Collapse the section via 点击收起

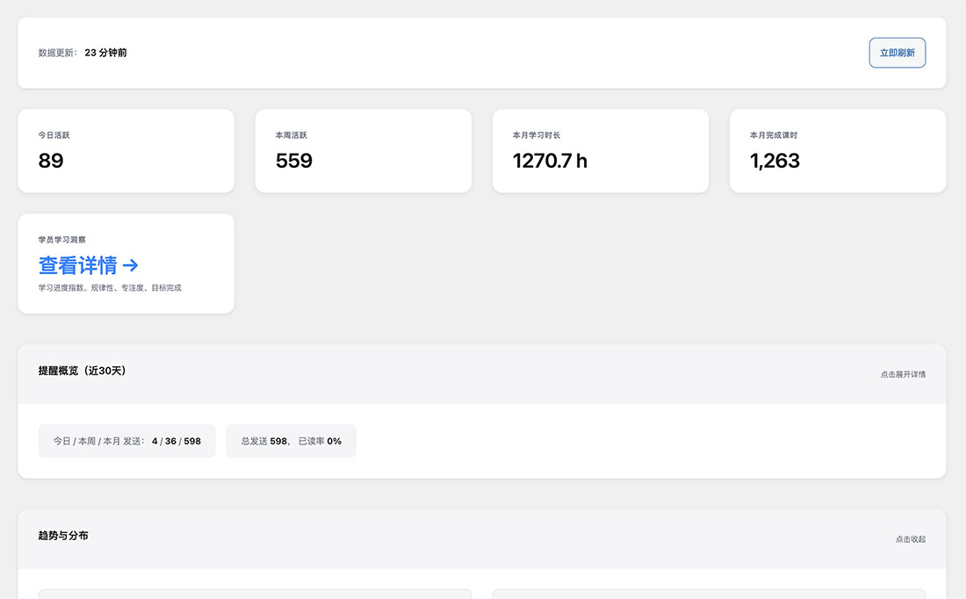click(x=910, y=539)
